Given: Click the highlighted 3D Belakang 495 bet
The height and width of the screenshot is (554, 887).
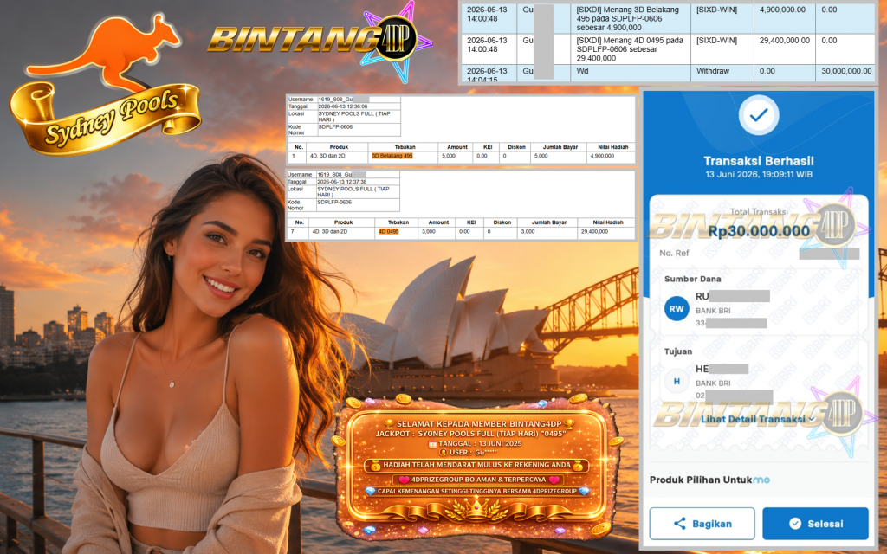Looking at the screenshot, I should pyautogui.click(x=392, y=156).
